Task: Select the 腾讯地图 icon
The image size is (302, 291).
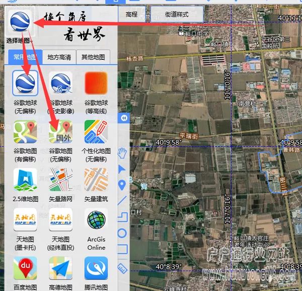Action: pyautogui.click(x=96, y=268)
